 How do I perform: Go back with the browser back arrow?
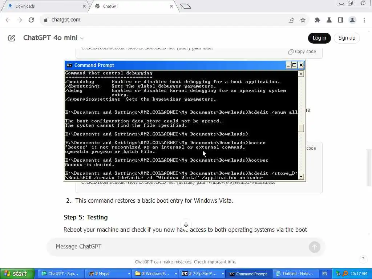coord(8,20)
